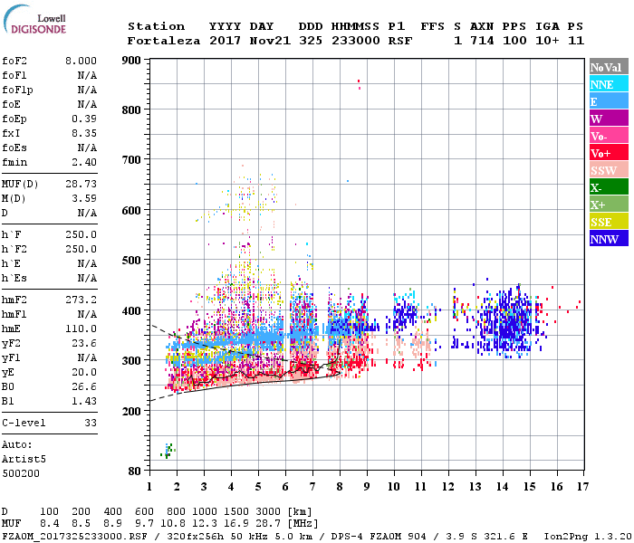The height and width of the screenshot is (543, 634).
Task: Select the Artist5 auto-scaling label
Action: point(24,460)
